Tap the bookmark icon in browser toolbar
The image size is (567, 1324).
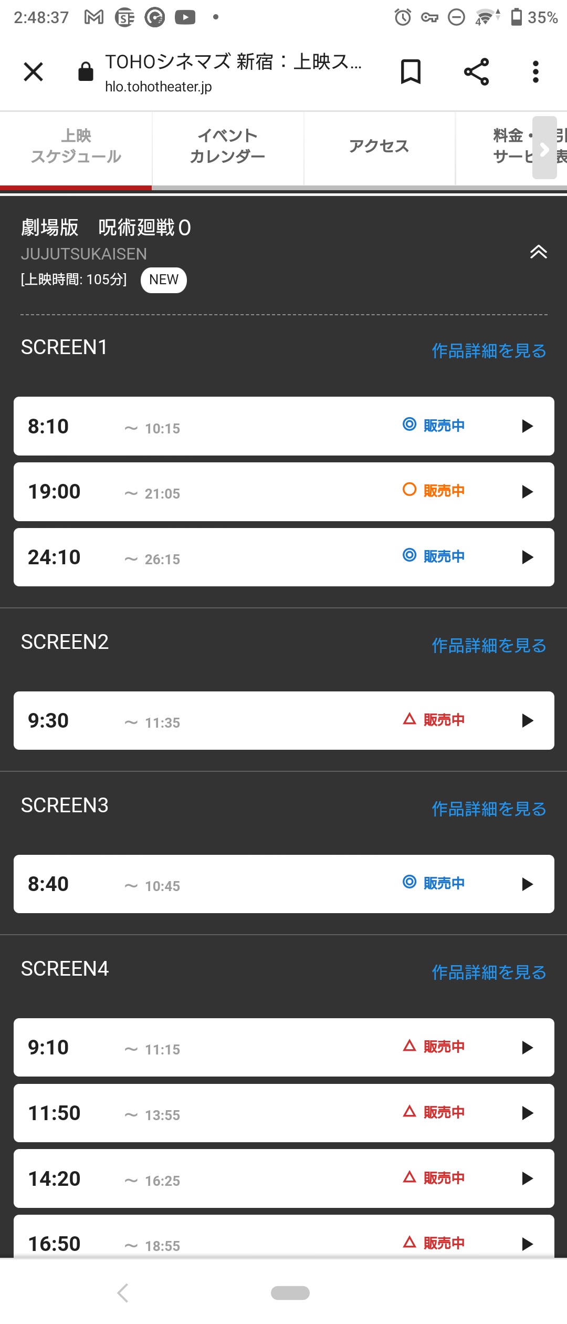pyautogui.click(x=411, y=72)
